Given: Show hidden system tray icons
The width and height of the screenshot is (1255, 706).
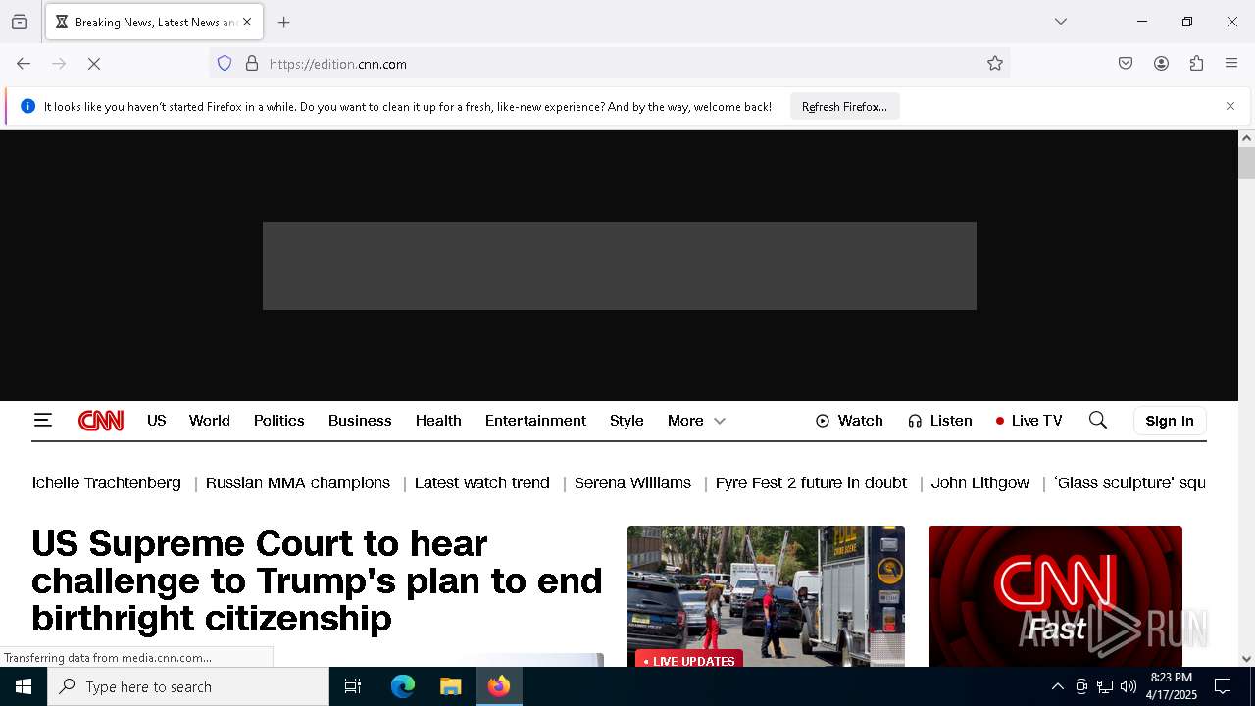Looking at the screenshot, I should 1057,686.
